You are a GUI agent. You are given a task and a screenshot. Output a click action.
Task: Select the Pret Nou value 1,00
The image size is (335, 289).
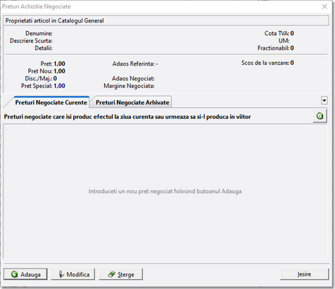click(x=59, y=71)
